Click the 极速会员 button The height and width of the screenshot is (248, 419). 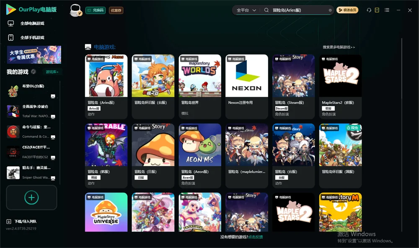point(347,10)
